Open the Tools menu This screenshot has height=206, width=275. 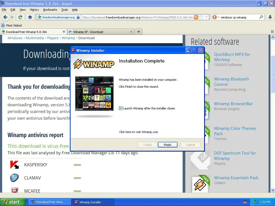click(x=64, y=10)
